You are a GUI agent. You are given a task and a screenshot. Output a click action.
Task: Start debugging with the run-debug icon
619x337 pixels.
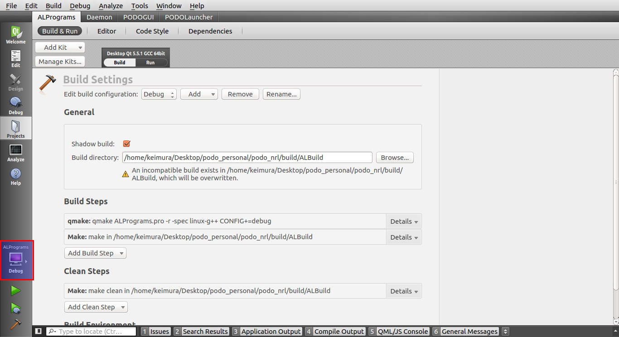(x=16, y=308)
